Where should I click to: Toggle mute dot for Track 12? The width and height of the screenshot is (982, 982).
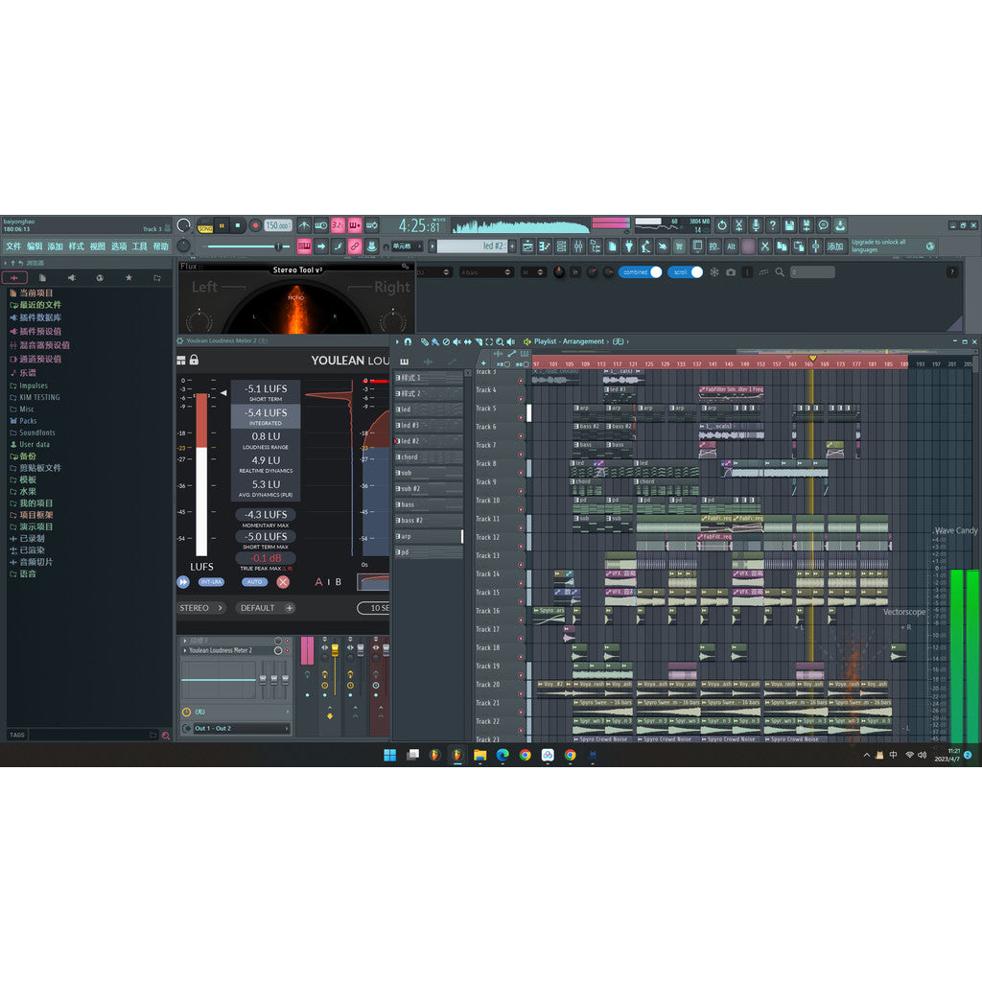[521, 547]
